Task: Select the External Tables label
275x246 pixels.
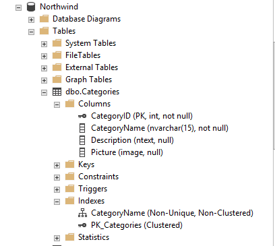Action: pos(92,67)
